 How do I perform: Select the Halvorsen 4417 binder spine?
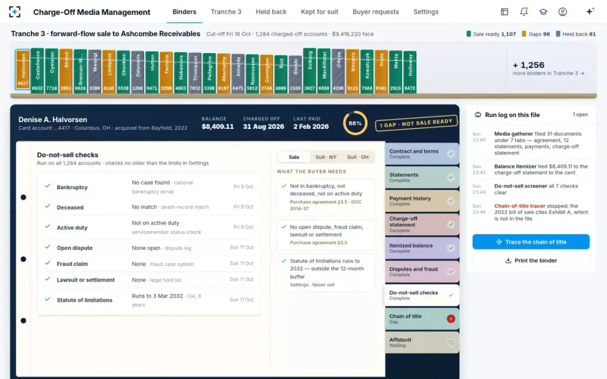23,69
